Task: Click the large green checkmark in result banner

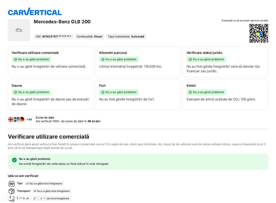Action: click(x=14, y=160)
